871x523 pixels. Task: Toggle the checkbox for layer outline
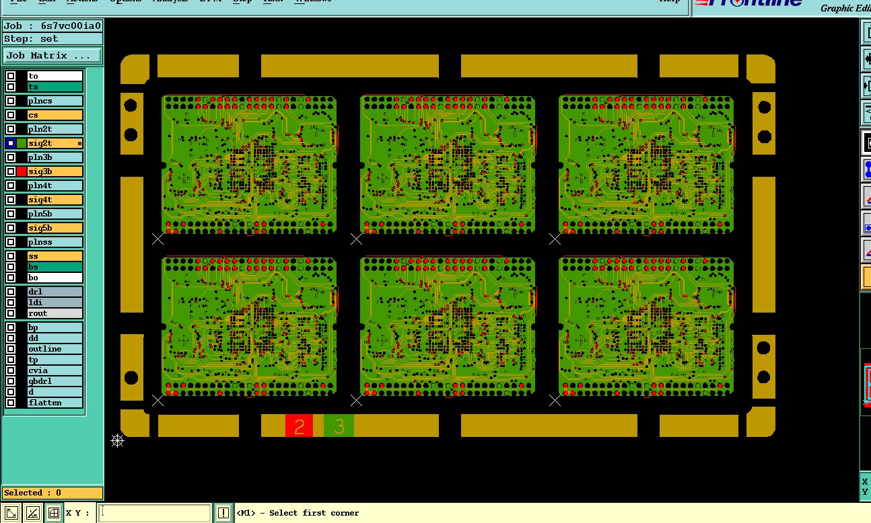(11, 349)
